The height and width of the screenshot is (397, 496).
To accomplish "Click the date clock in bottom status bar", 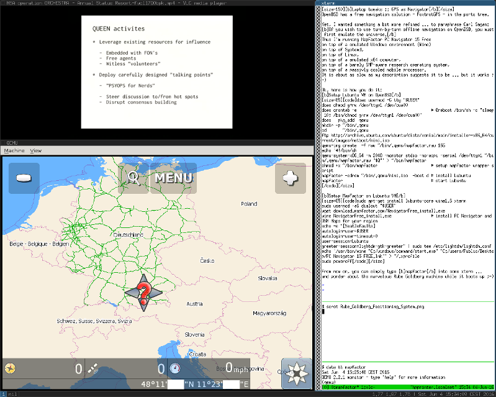I will pos(456,394).
